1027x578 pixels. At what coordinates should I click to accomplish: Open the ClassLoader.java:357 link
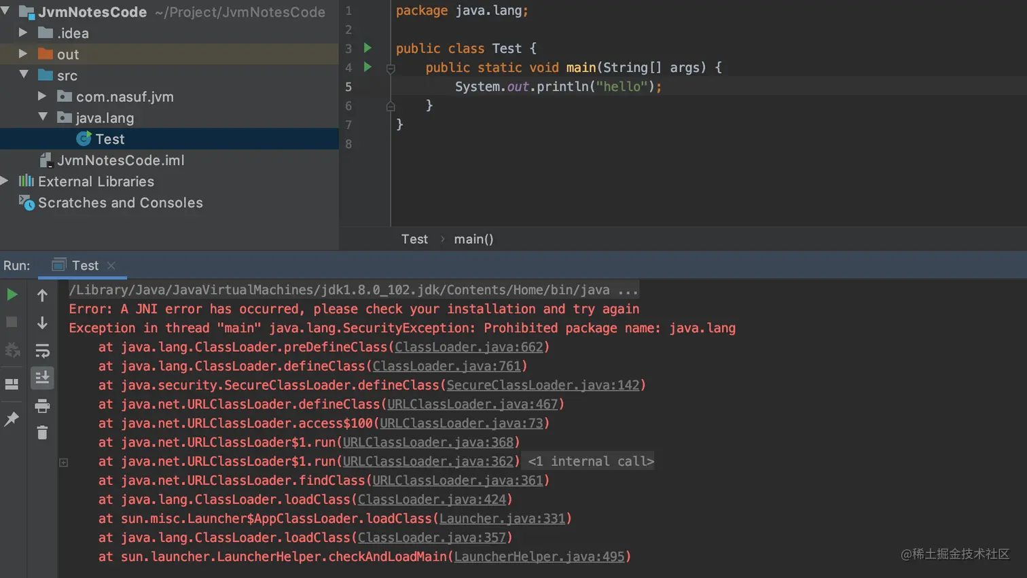tap(432, 537)
